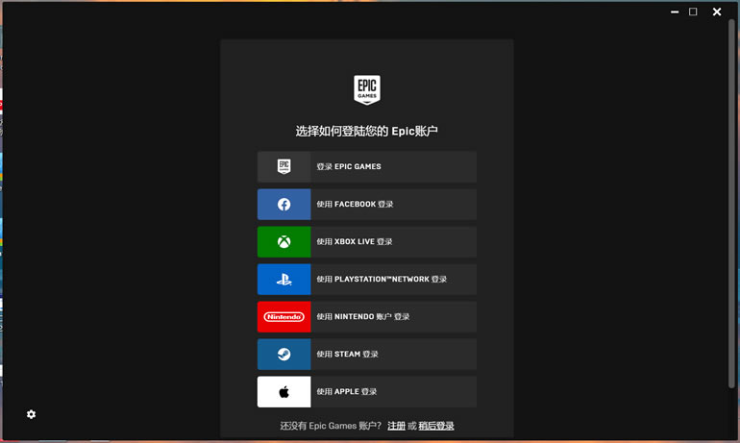Click the PlayStation logo icon
Image resolution: width=740 pixels, height=443 pixels.
click(x=284, y=280)
